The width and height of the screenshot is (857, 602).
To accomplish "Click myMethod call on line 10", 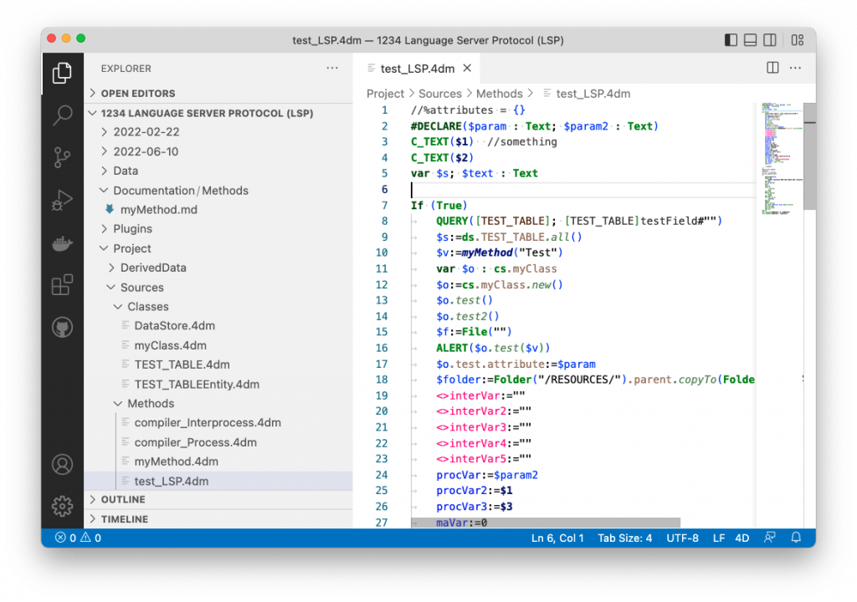I will point(488,253).
